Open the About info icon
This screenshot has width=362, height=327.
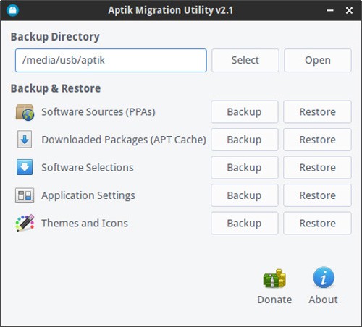pyautogui.click(x=324, y=278)
